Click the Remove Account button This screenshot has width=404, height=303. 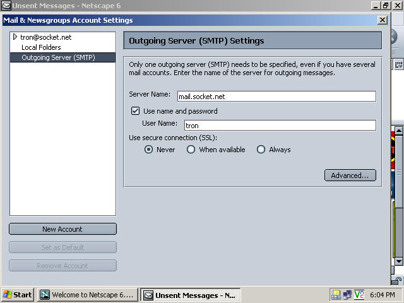62,266
